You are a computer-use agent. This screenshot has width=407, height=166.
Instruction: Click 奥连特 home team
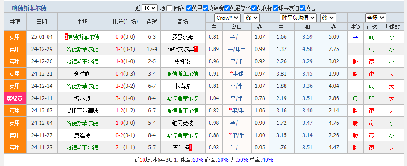click(82, 135)
